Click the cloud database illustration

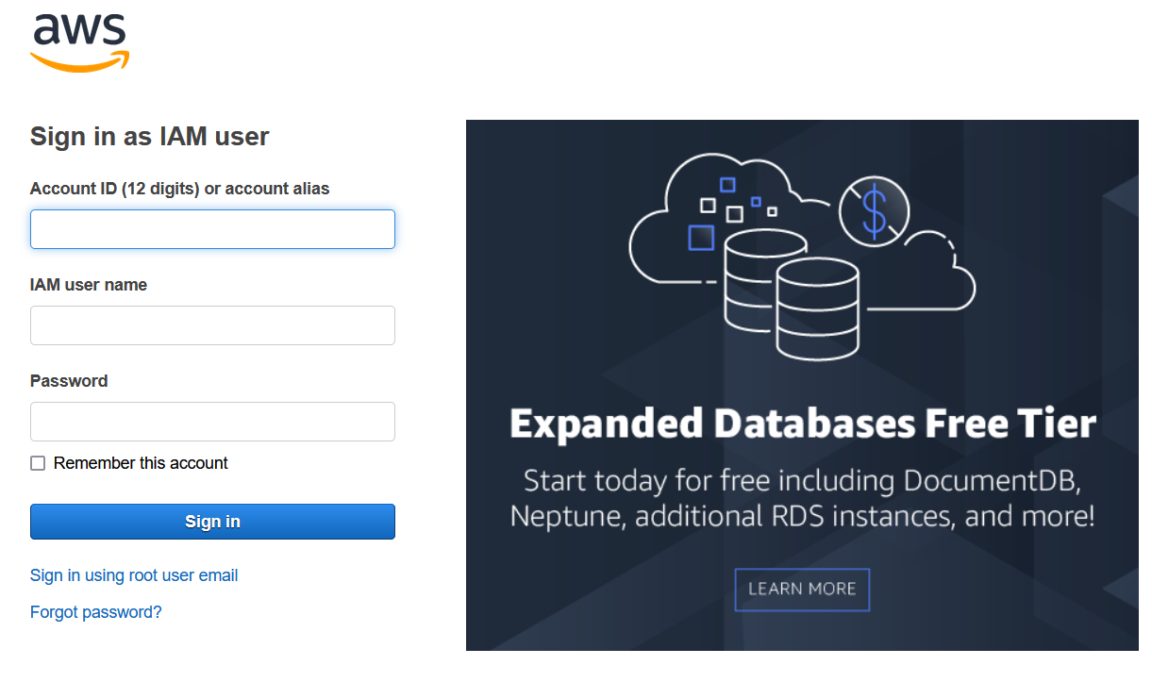pos(802,258)
